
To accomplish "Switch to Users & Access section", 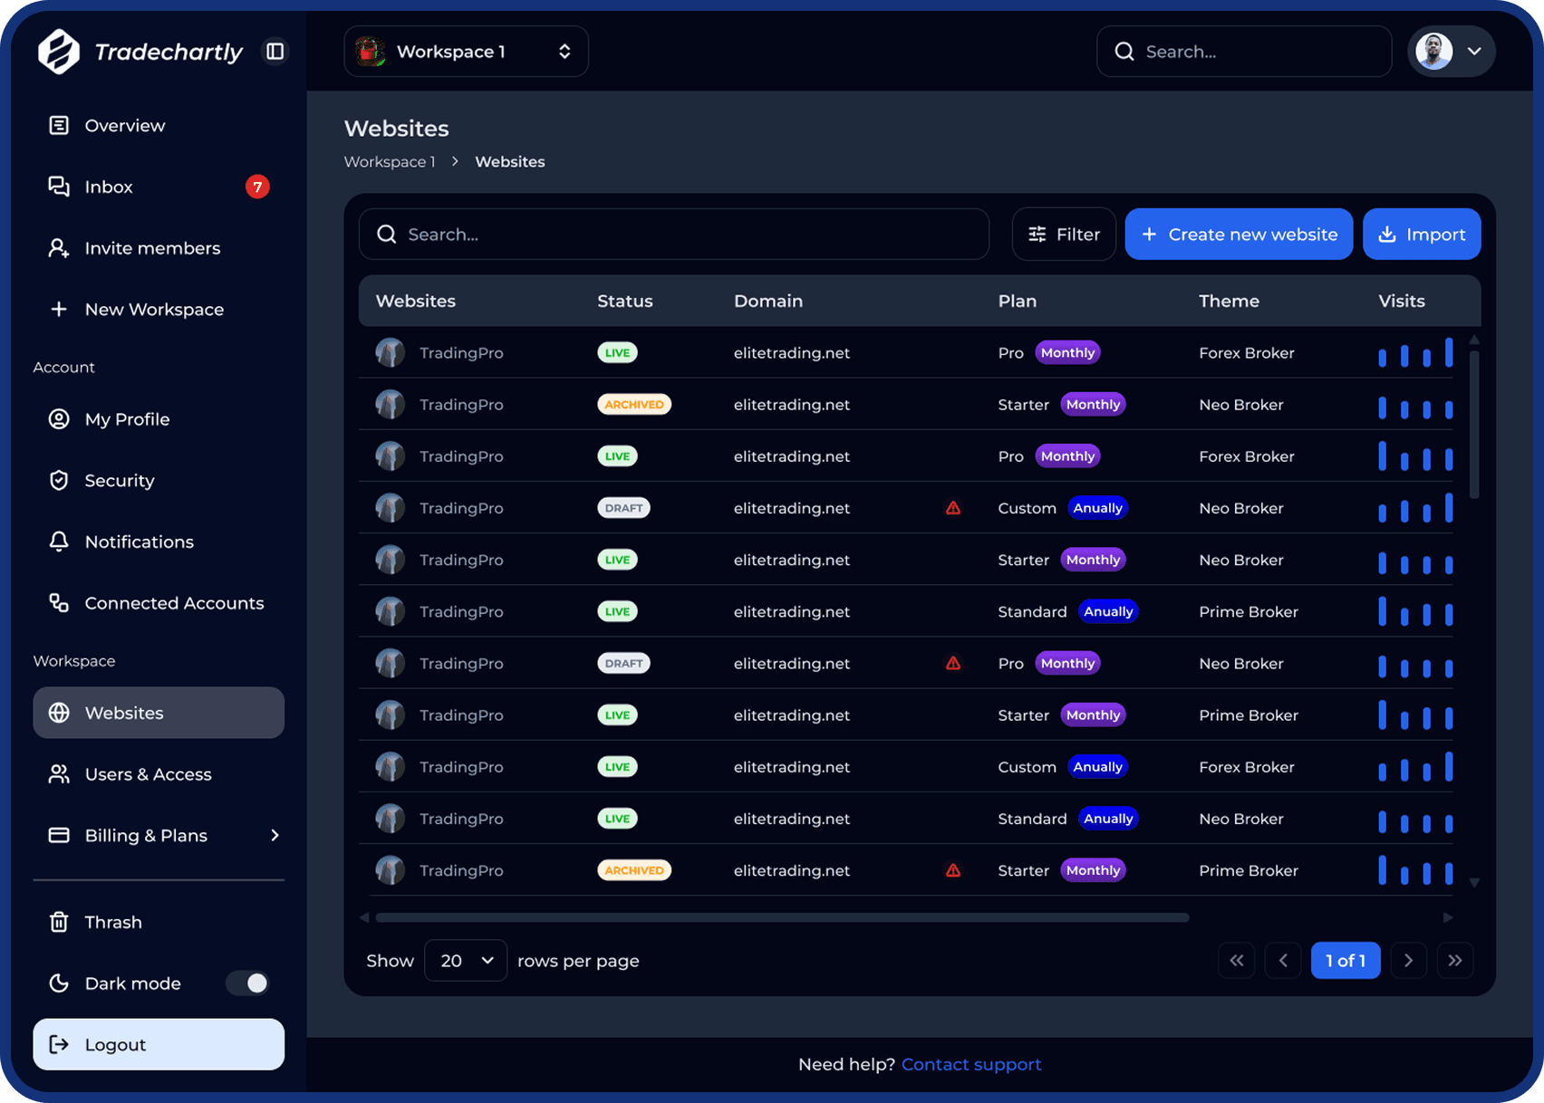I will [148, 774].
